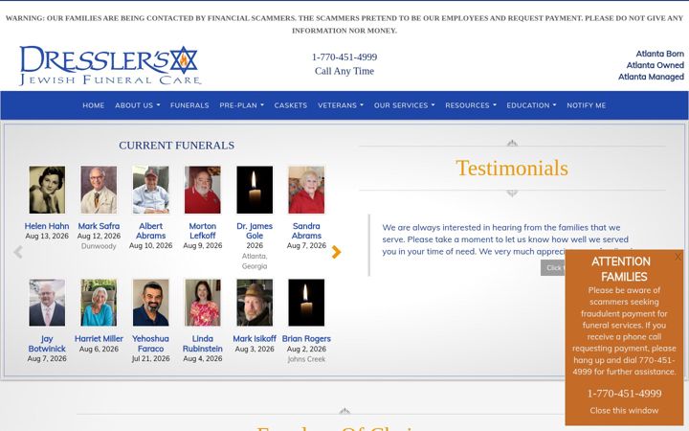The width and height of the screenshot is (689, 431).
Task: Click the 'Jul 21, 2026' date under Yehoshua Faraco
Action: tap(151, 359)
